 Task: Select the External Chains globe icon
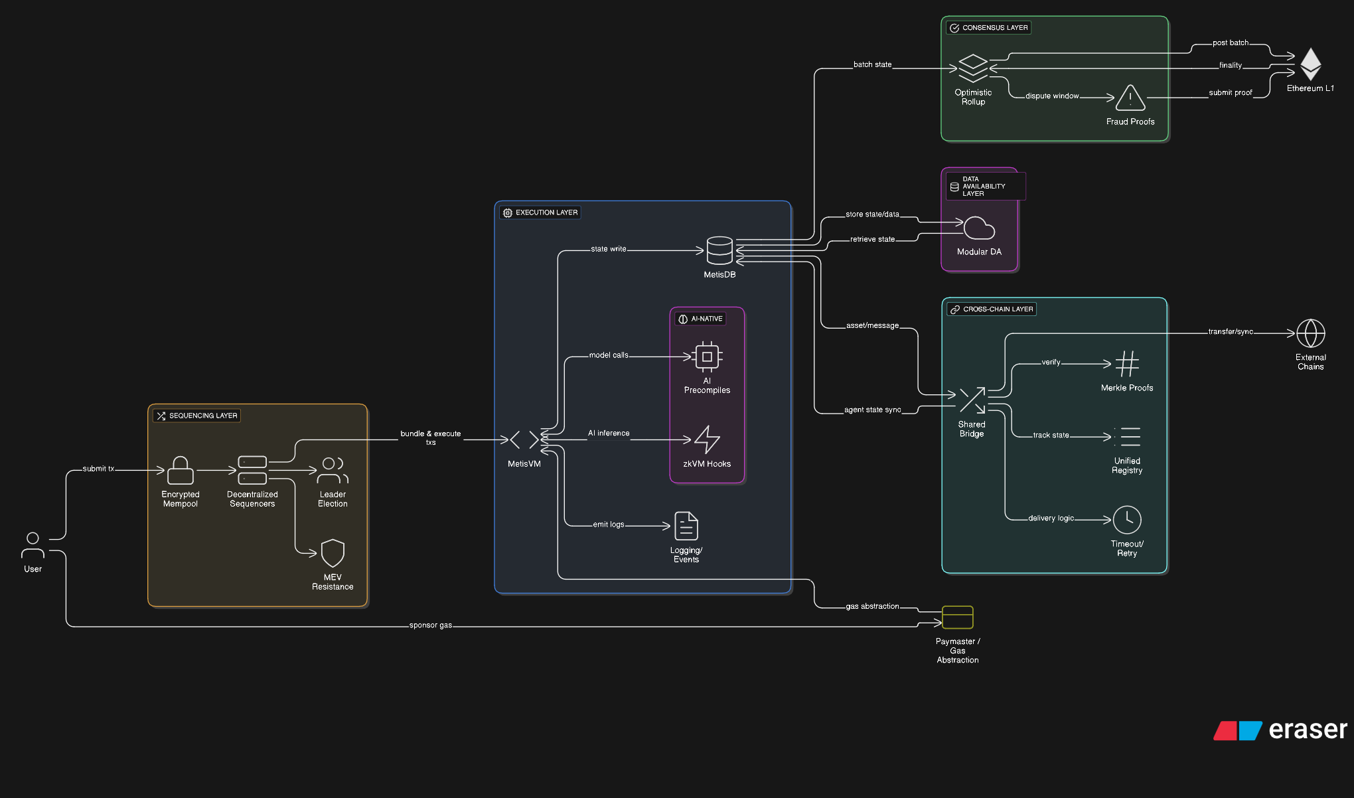coord(1311,333)
